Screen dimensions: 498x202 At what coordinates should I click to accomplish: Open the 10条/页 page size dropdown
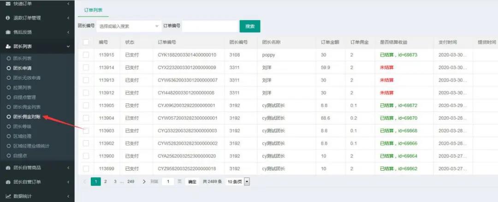[x=237, y=182]
